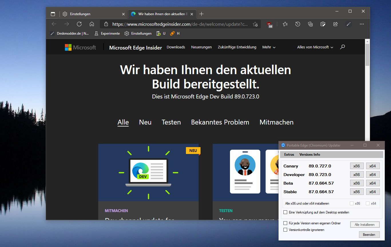Screen dimensions: 391x247
Task: Go back with the back arrow
Action: click(x=54, y=24)
